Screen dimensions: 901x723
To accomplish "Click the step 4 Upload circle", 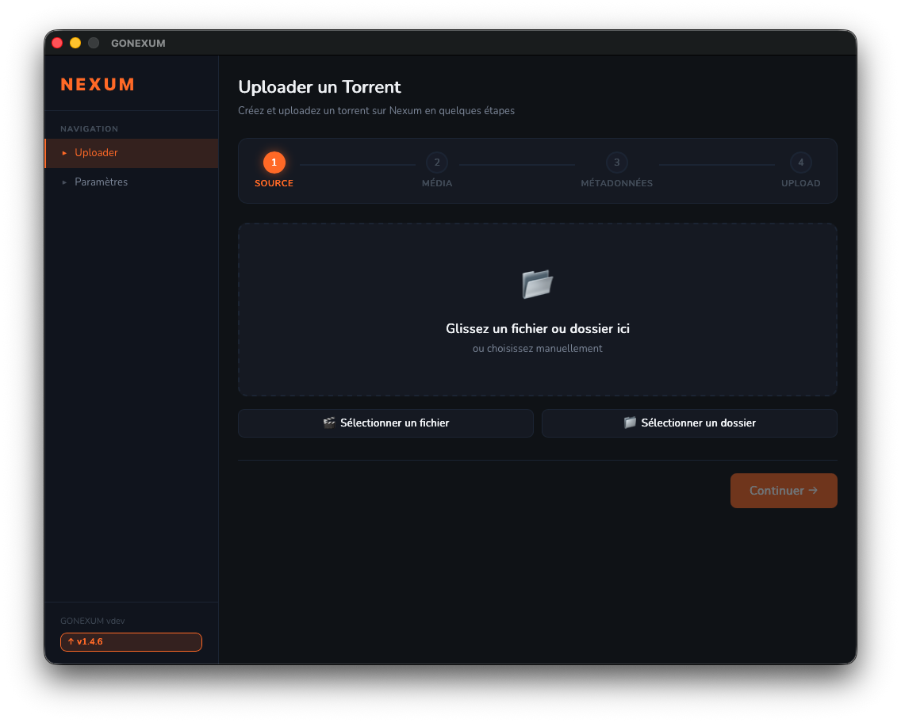I will [x=800, y=163].
